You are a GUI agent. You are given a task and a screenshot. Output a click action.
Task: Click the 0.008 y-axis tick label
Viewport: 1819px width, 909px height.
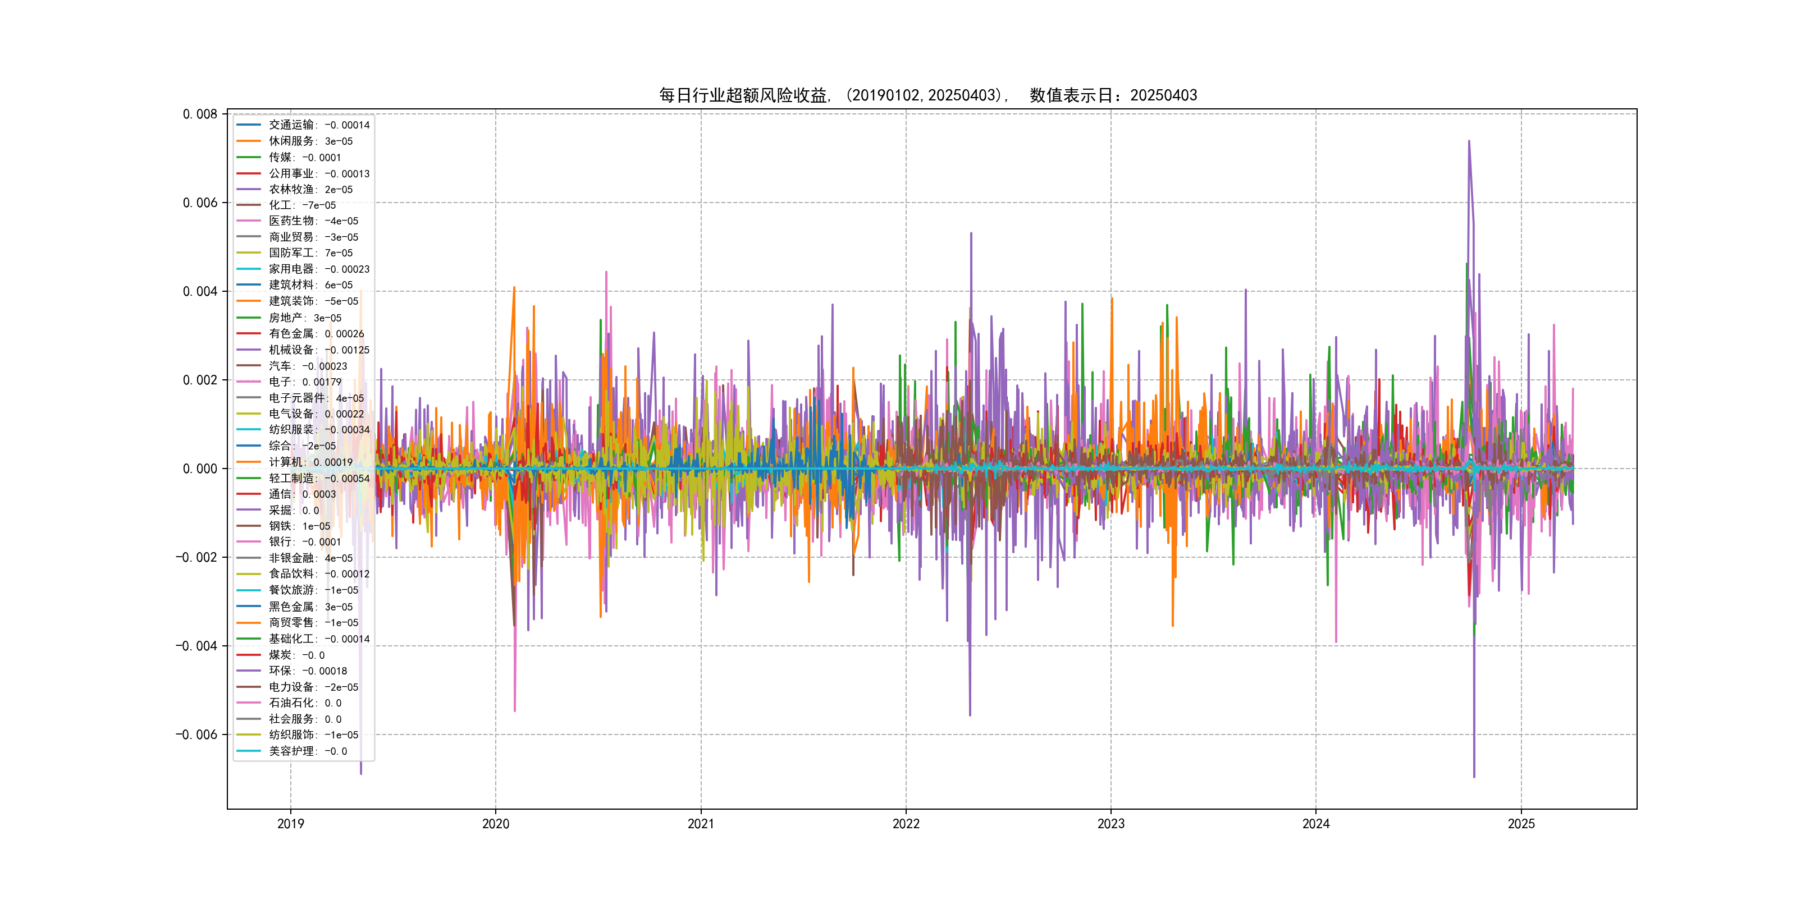200,114
